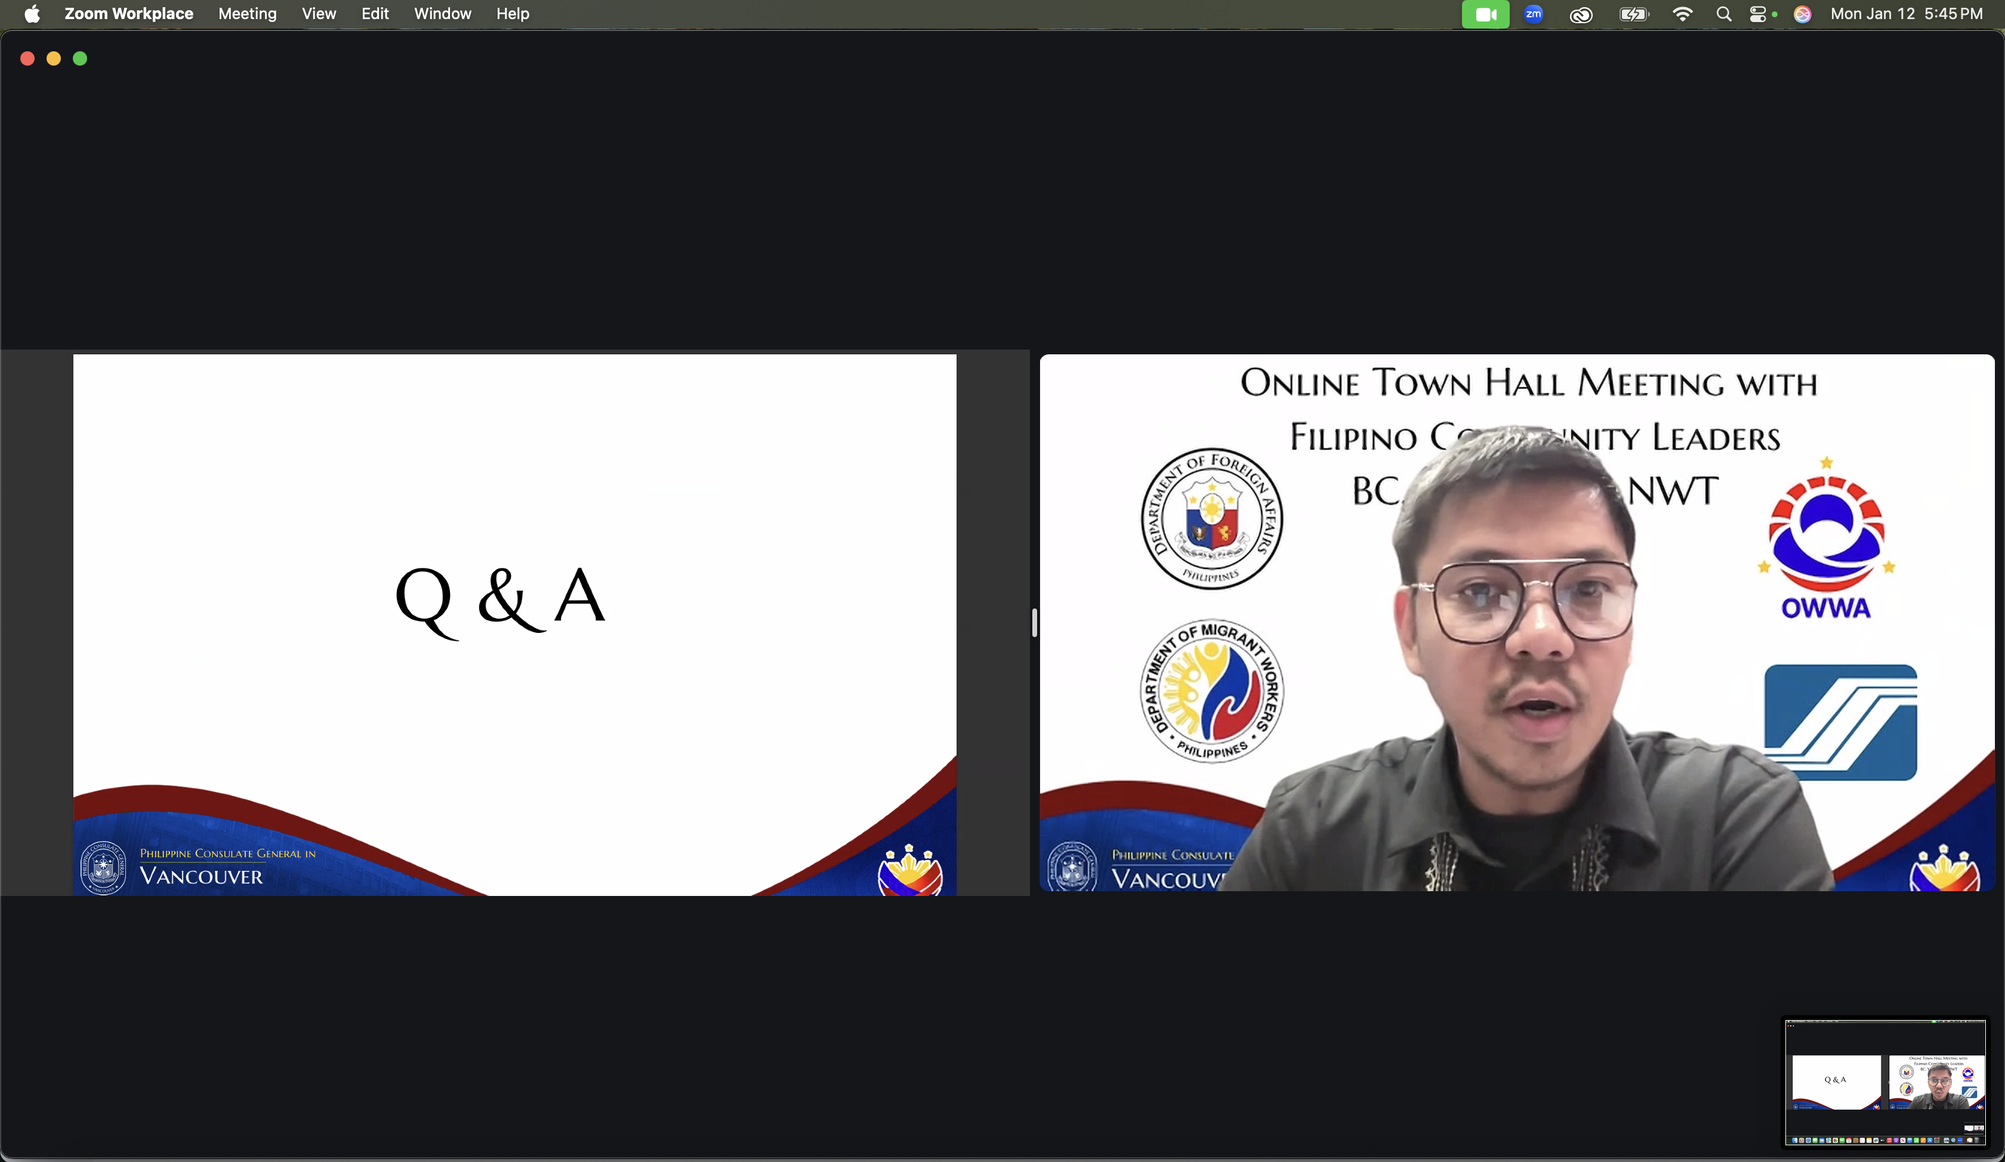Viewport: 2005px width, 1162px height.
Task: Select the speaker's video tile
Action: (1516, 623)
